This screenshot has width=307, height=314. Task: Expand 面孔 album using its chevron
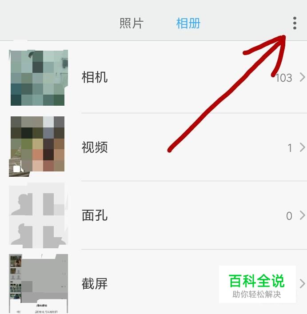[302, 215]
